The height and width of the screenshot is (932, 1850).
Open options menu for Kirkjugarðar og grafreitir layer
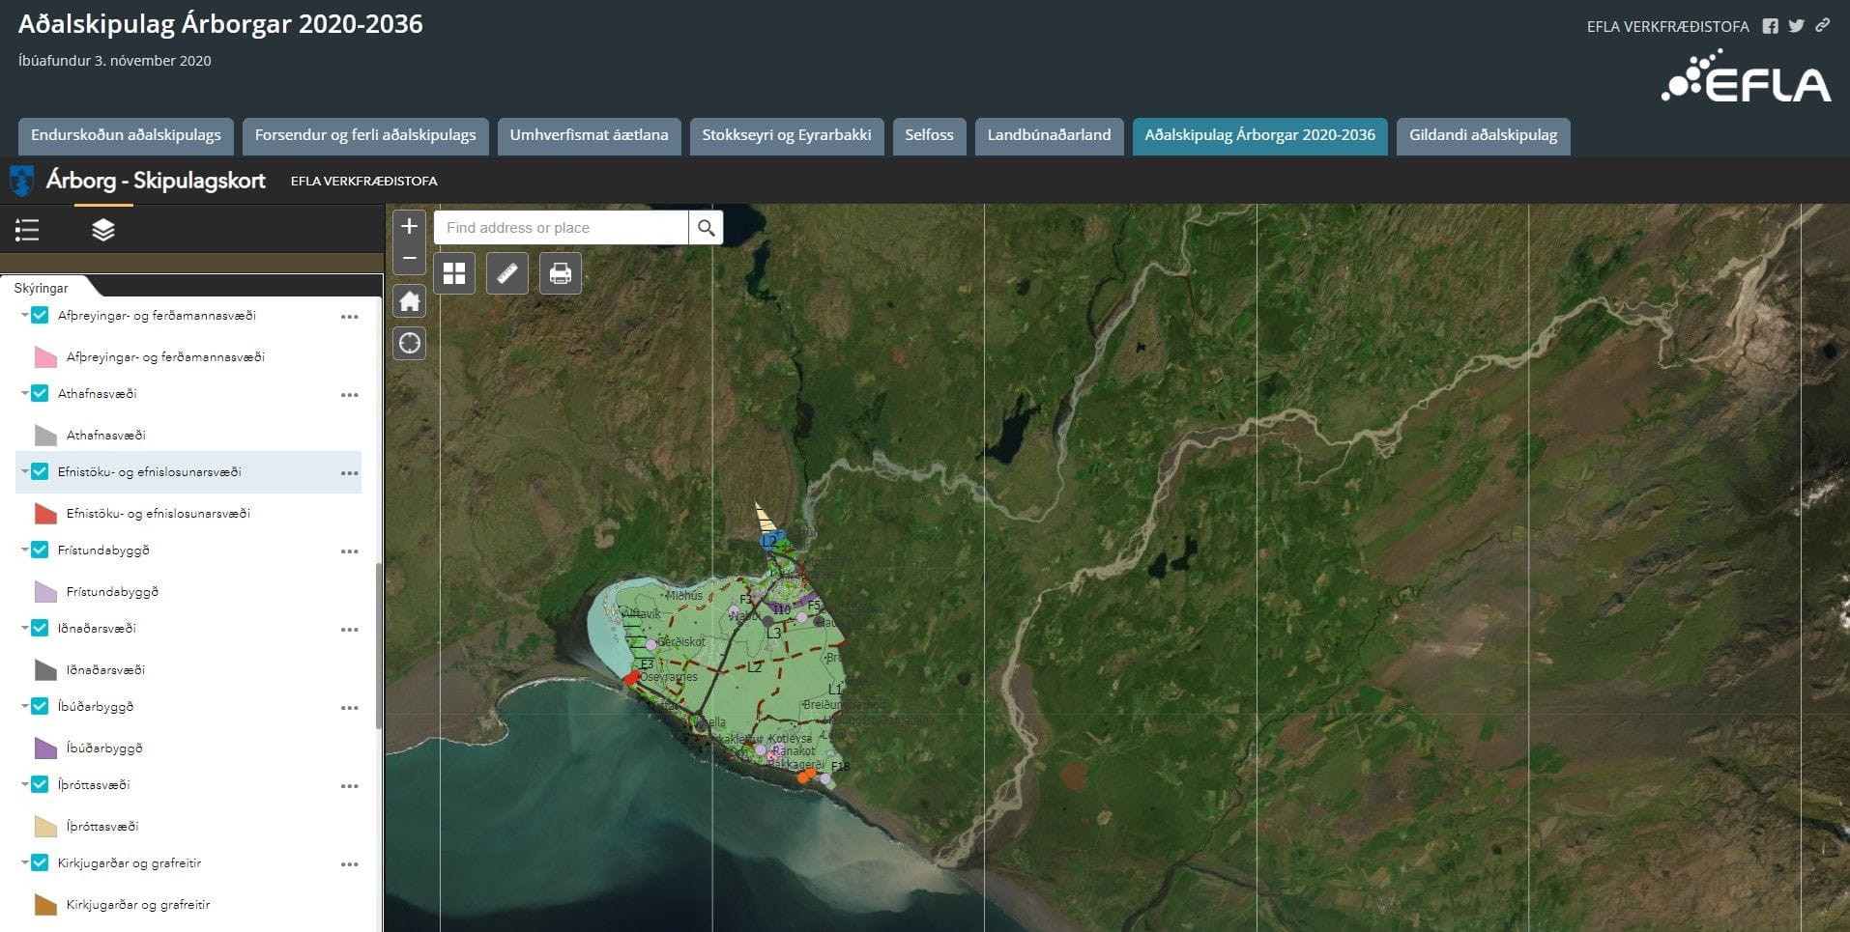point(349,864)
